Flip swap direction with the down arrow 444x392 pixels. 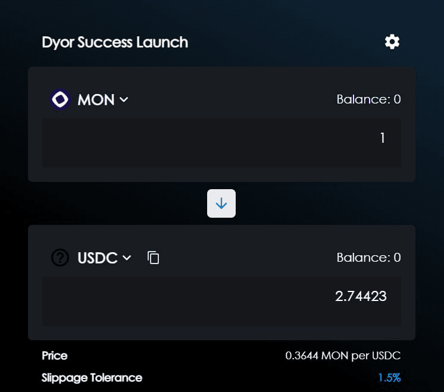221,203
